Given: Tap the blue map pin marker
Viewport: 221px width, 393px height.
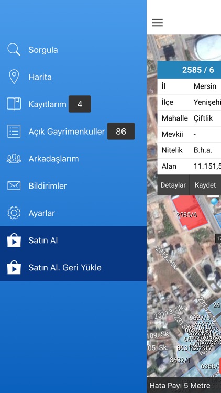Looking at the screenshot, I should [x=214, y=202].
